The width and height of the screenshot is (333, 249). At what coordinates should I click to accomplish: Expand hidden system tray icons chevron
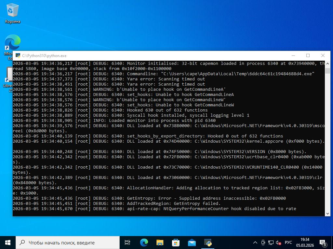tap(255, 243)
